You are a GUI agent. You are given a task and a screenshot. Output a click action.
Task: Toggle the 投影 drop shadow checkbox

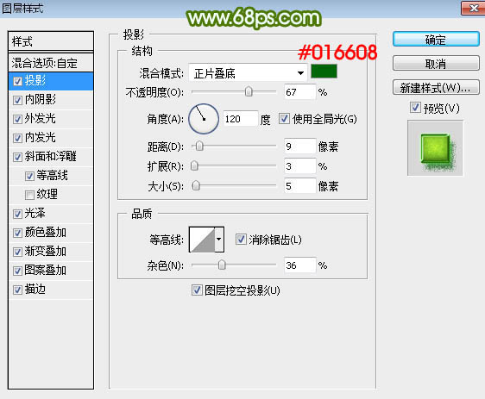17,81
